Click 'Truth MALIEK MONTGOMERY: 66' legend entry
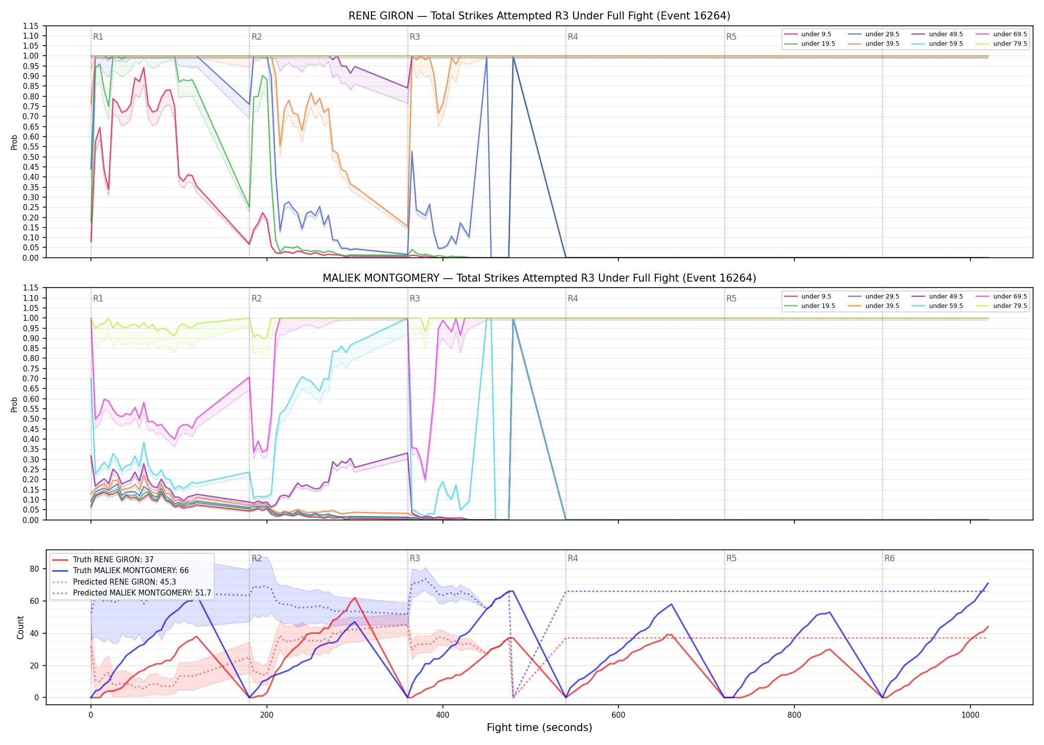The image size is (1044, 745). coord(121,571)
